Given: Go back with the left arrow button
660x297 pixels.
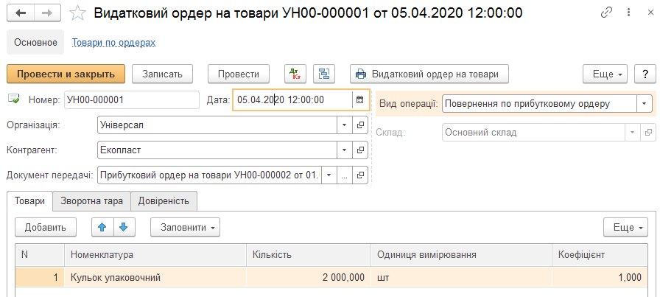Looking at the screenshot, I should tap(20, 13).
